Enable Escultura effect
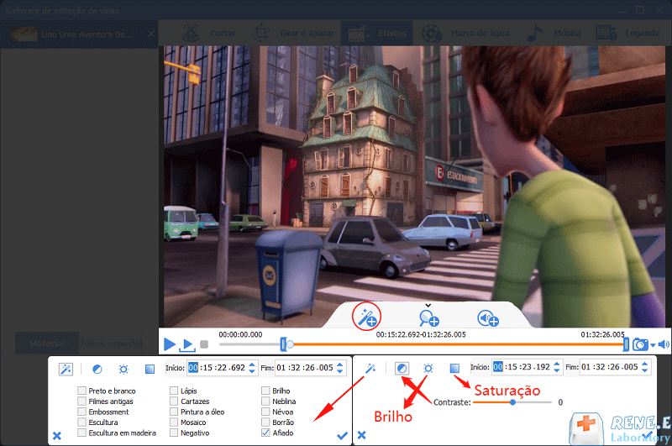The height and width of the screenshot is (446, 672). click(x=81, y=422)
